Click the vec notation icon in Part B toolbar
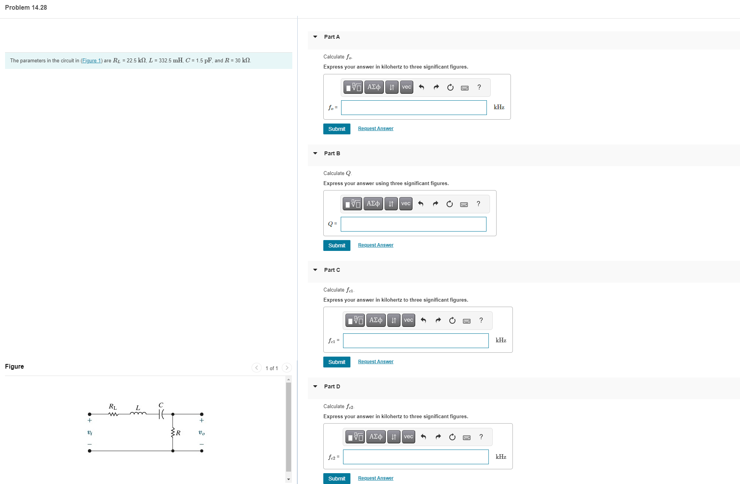740x484 pixels. coord(405,203)
